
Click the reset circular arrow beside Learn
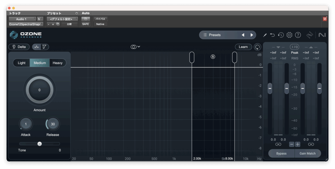(x=257, y=47)
